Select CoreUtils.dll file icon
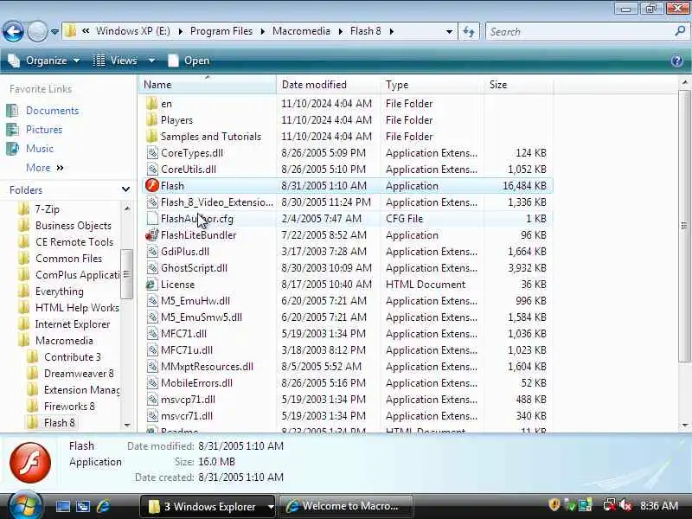This screenshot has width=692, height=519. click(x=152, y=169)
